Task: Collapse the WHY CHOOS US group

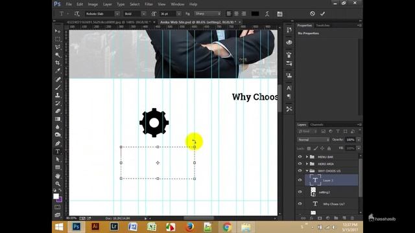Action: (x=307, y=171)
